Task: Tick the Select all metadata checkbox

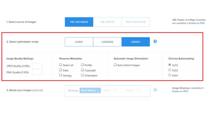Action: (x=60, y=65)
